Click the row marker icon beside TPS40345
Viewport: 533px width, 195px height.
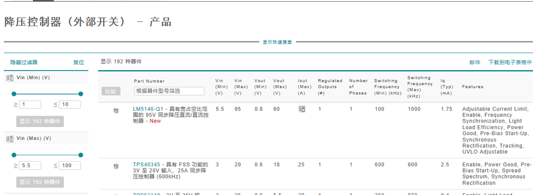tap(116, 166)
